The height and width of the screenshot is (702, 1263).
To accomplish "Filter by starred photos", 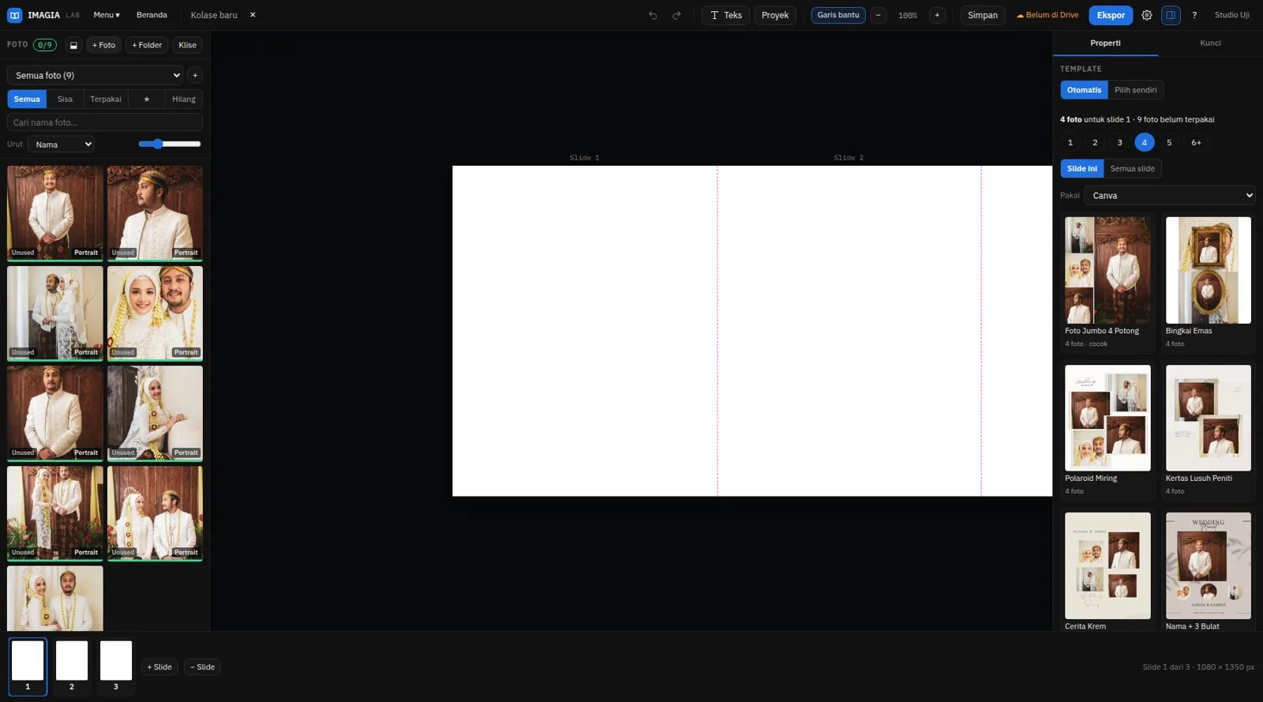I will tap(146, 99).
